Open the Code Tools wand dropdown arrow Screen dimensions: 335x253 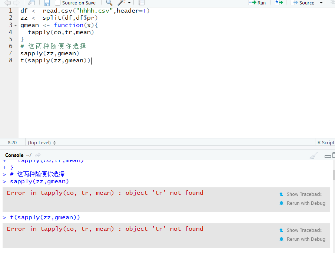pos(129,3)
